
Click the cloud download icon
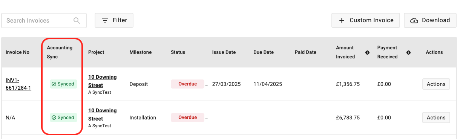point(414,20)
